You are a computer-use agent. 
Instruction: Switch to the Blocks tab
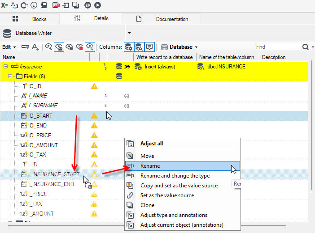coord(30,19)
